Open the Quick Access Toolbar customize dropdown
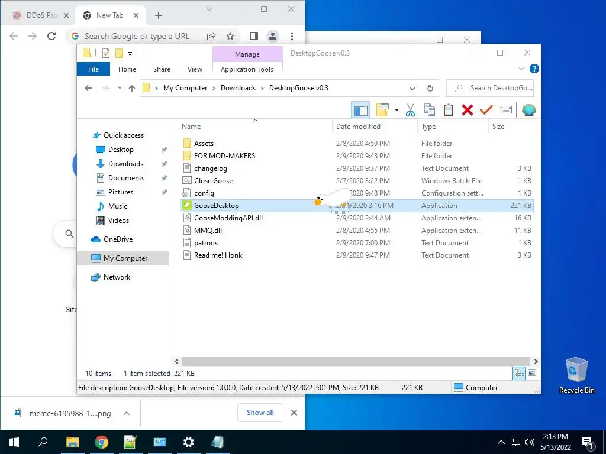 130,53
